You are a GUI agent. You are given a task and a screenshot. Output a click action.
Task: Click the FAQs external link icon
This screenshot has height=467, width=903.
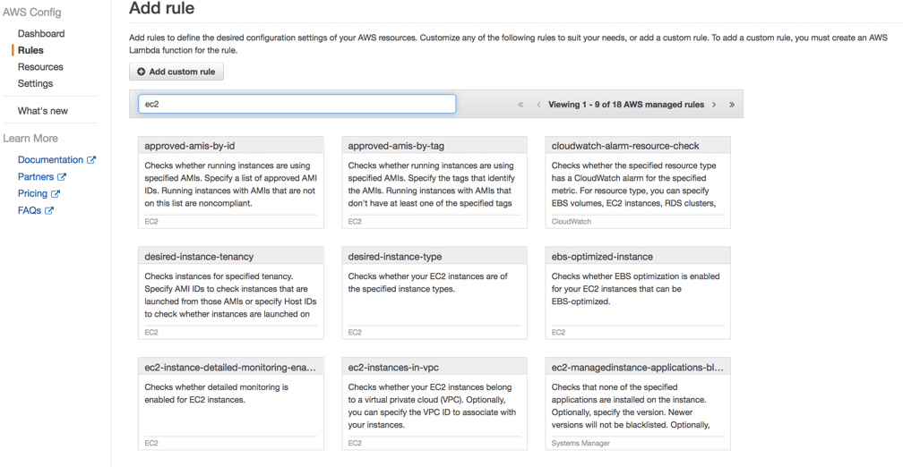point(49,210)
